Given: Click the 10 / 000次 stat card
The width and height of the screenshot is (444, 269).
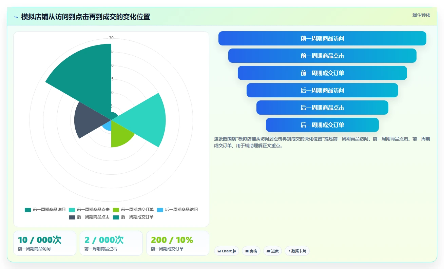Looking at the screenshot, I should 45,243.
